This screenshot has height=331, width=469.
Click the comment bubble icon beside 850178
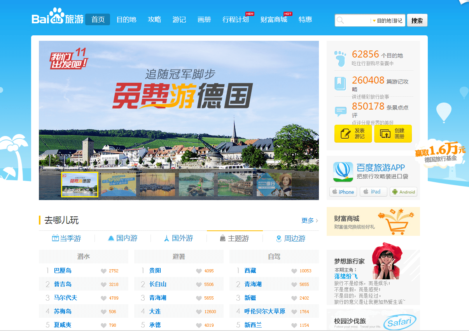coord(340,111)
